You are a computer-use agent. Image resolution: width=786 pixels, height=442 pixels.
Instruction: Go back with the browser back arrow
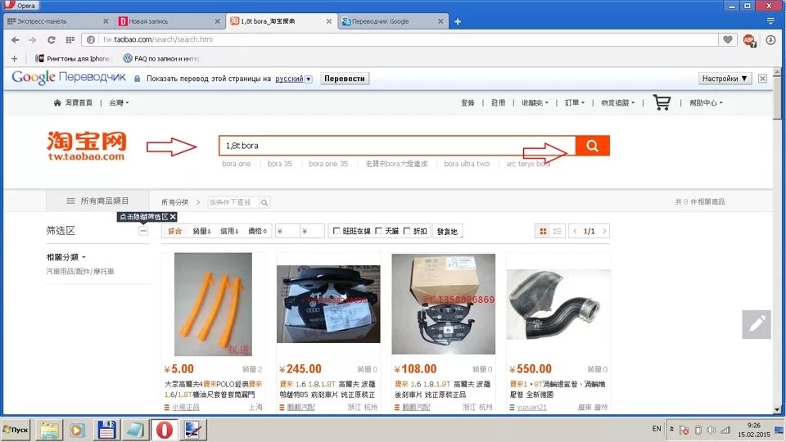(15, 39)
